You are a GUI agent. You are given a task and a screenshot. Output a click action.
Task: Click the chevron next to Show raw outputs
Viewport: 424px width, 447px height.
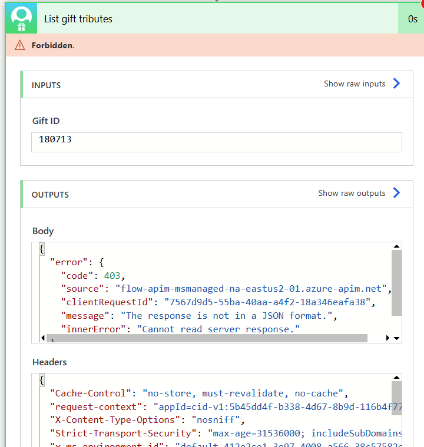pyautogui.click(x=396, y=193)
